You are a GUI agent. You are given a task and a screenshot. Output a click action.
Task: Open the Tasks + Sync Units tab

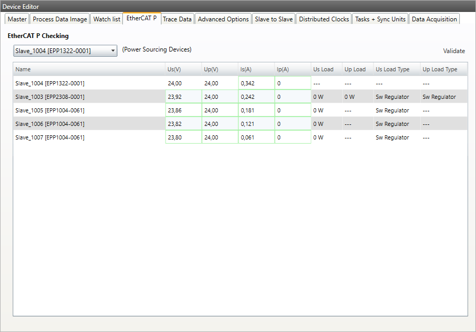380,19
